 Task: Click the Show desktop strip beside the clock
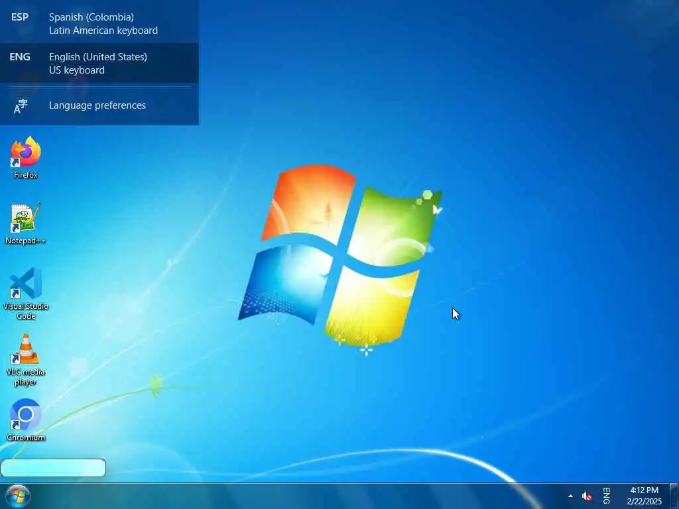pos(674,496)
